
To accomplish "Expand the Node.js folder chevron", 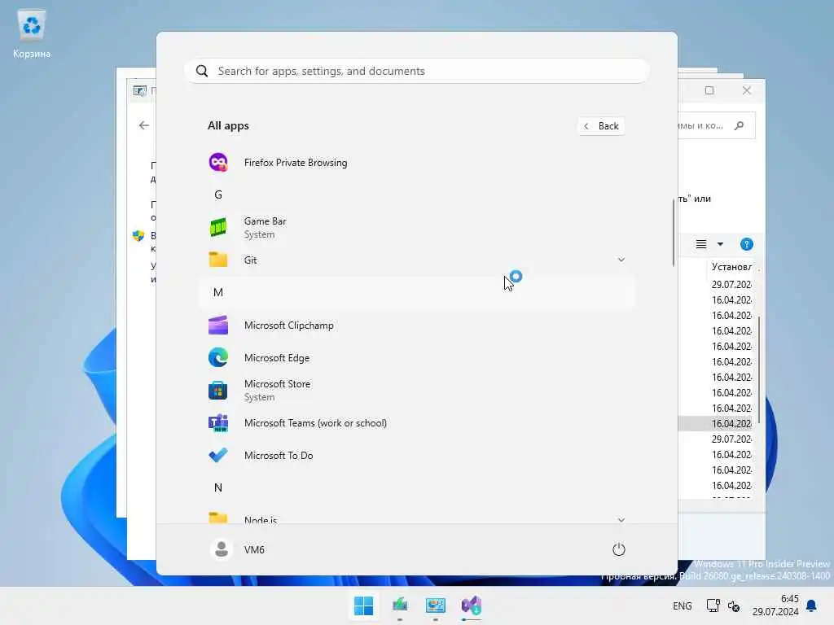I will [x=621, y=520].
